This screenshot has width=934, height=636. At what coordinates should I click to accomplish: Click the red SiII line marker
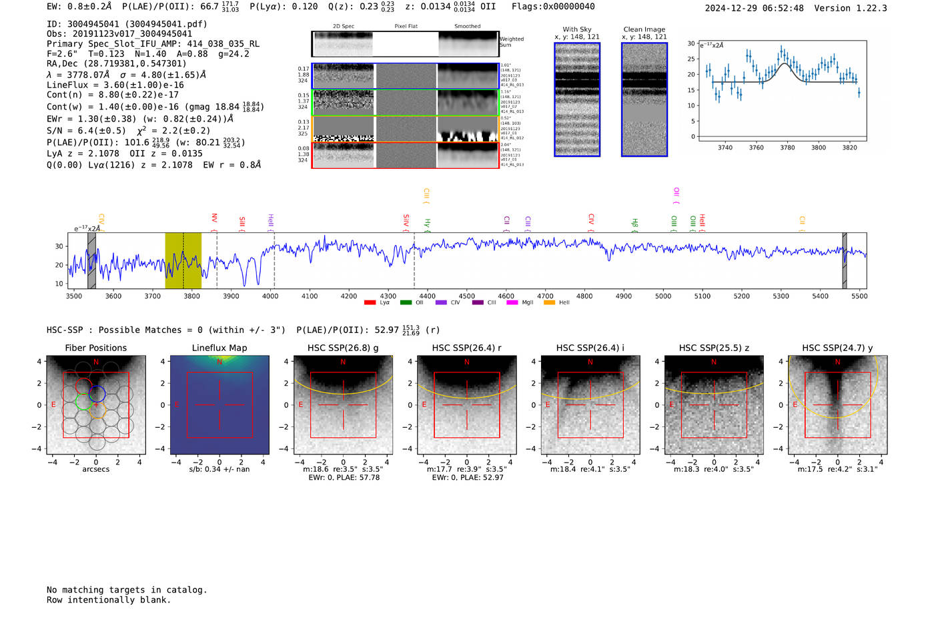[242, 224]
